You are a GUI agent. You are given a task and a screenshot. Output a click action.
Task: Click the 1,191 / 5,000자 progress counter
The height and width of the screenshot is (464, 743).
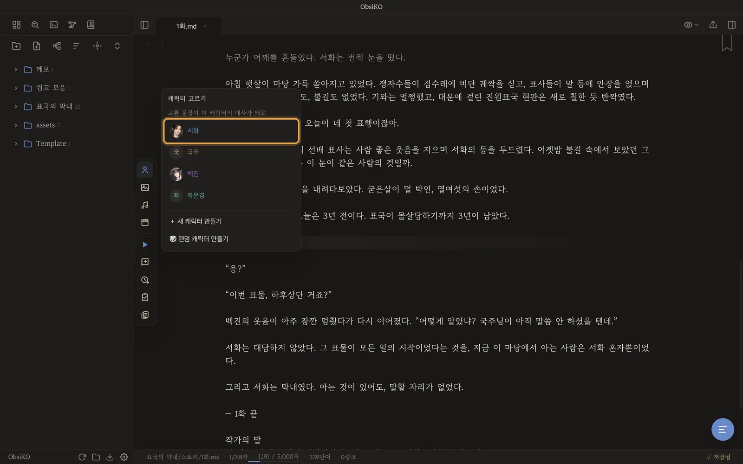[278, 457]
